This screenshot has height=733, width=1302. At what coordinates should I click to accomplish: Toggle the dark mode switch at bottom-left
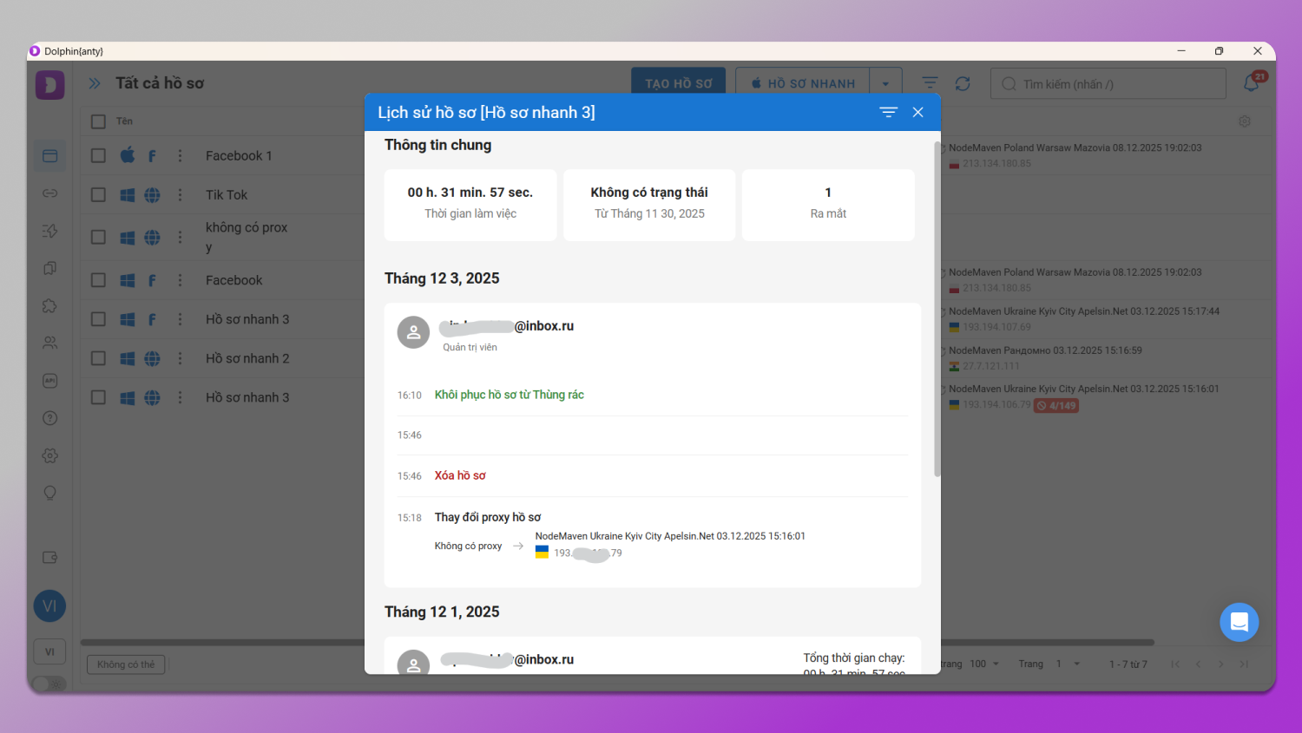(x=49, y=684)
